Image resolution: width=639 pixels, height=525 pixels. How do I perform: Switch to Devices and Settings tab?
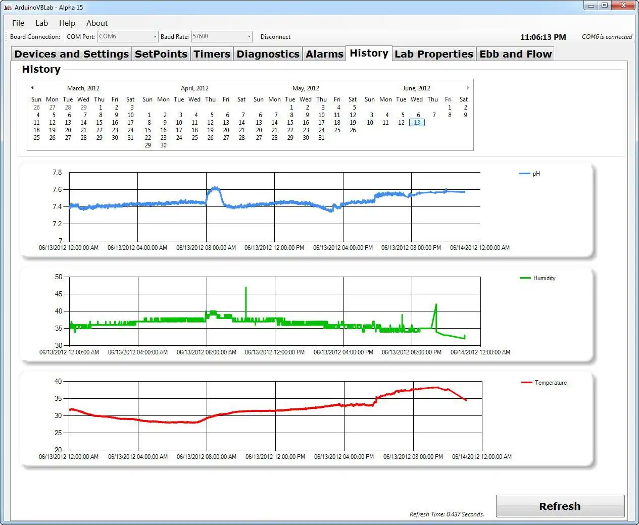click(72, 54)
